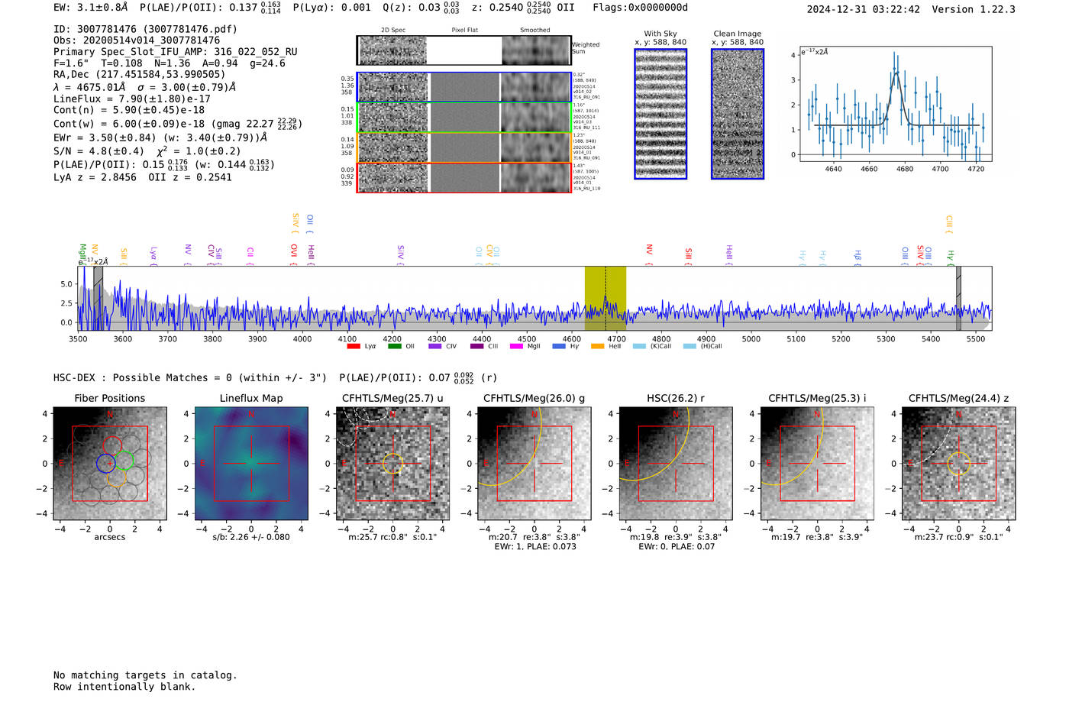Screen dimensions: 1069x728
Task: Click the 'S/N = 4.8(±0.4)' line
Action: [147, 151]
